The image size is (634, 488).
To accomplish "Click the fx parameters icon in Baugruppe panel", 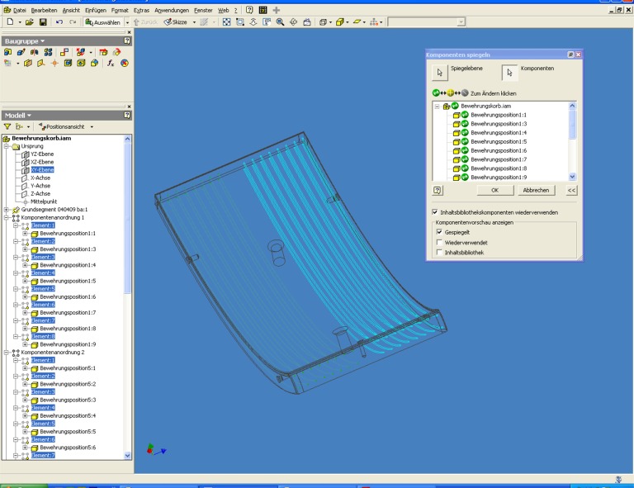I will (111, 62).
